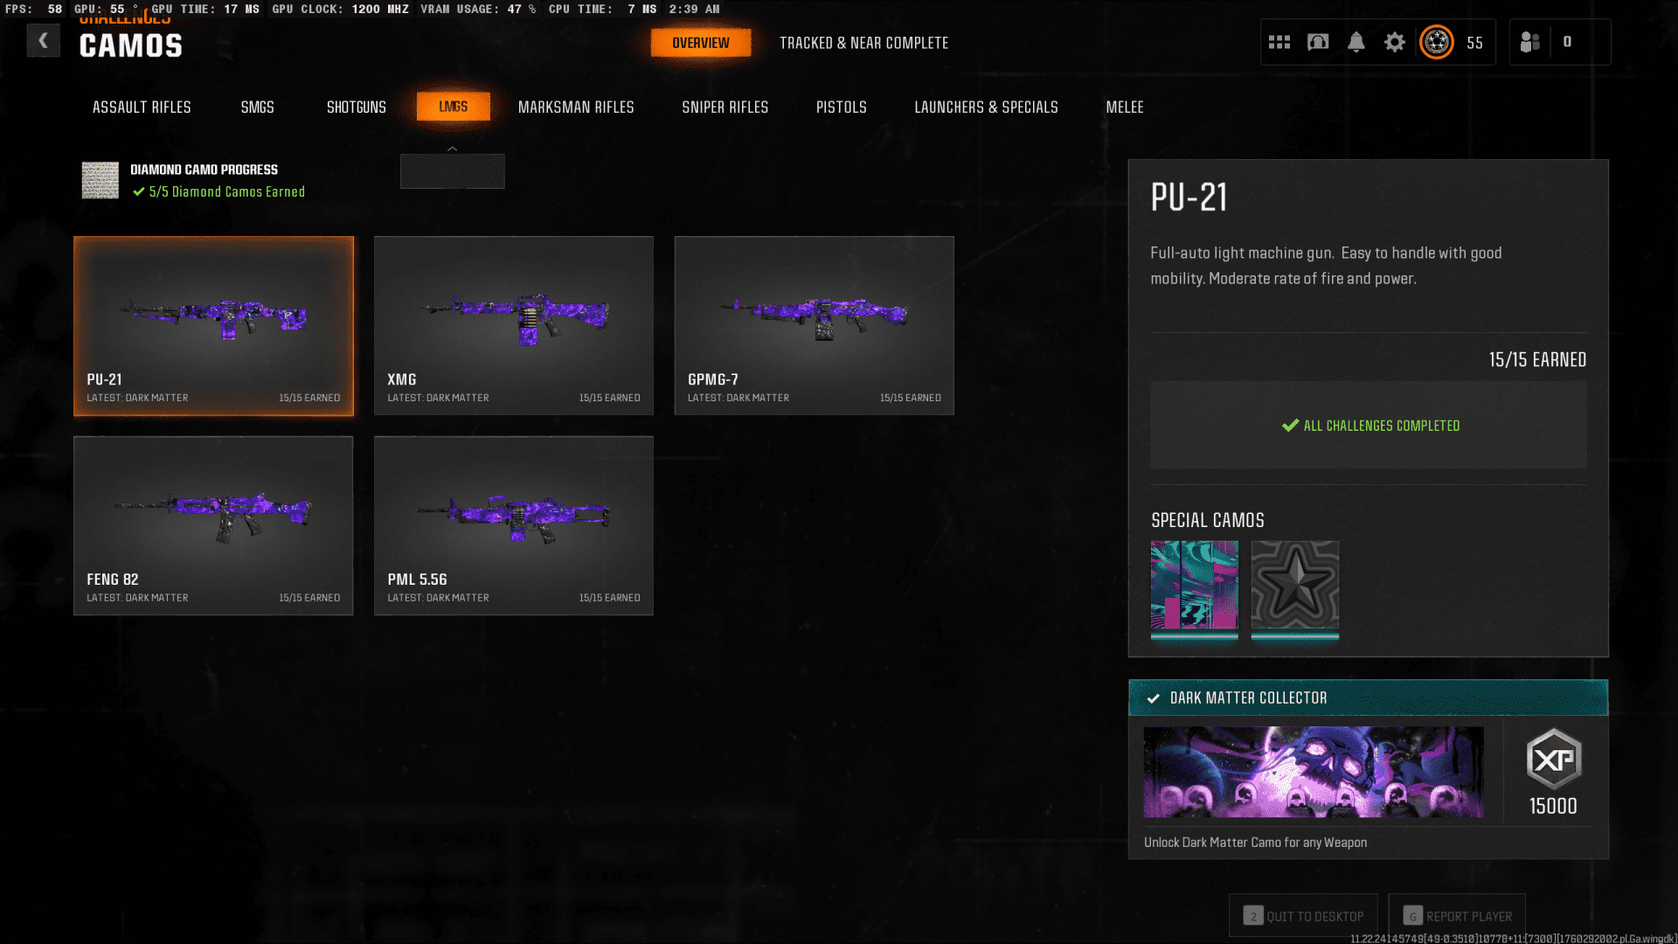
Task: Select the FENG 82 weapon card
Action: pos(213,525)
